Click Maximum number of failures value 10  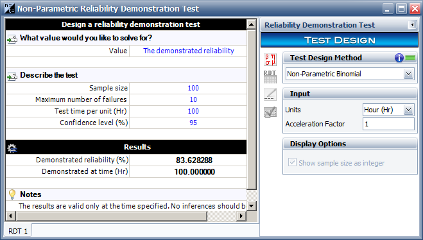[193, 99]
